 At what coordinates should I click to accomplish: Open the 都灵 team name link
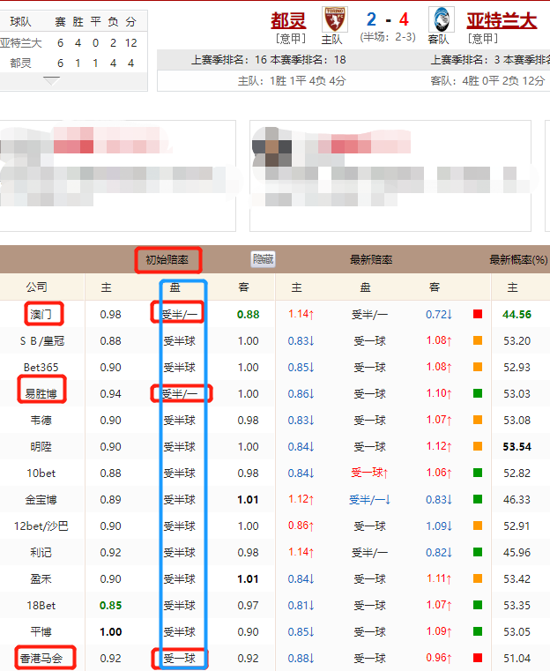click(288, 19)
